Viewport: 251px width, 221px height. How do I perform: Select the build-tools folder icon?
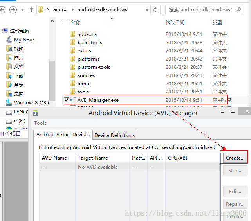pos(72,42)
